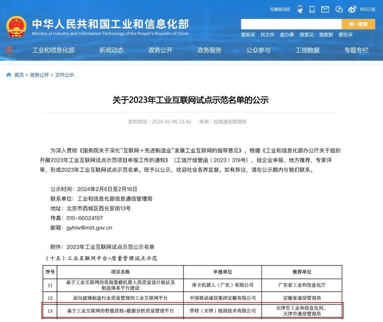Click the 序号 column header
This screenshot has height=322, width=383.
[x=50, y=272]
